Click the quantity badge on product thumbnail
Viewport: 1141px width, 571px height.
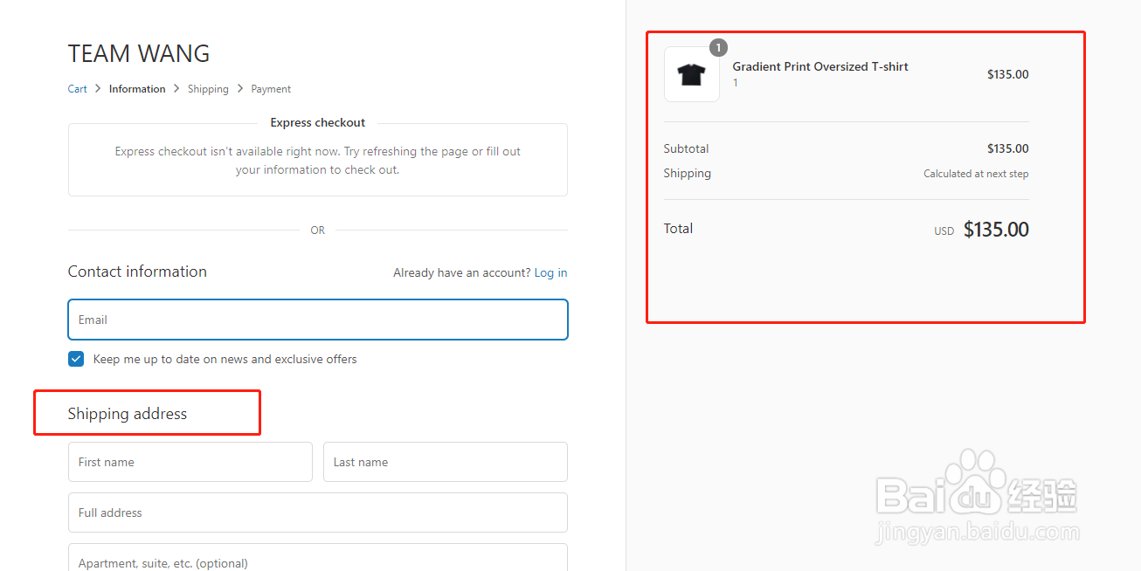pyautogui.click(x=718, y=48)
